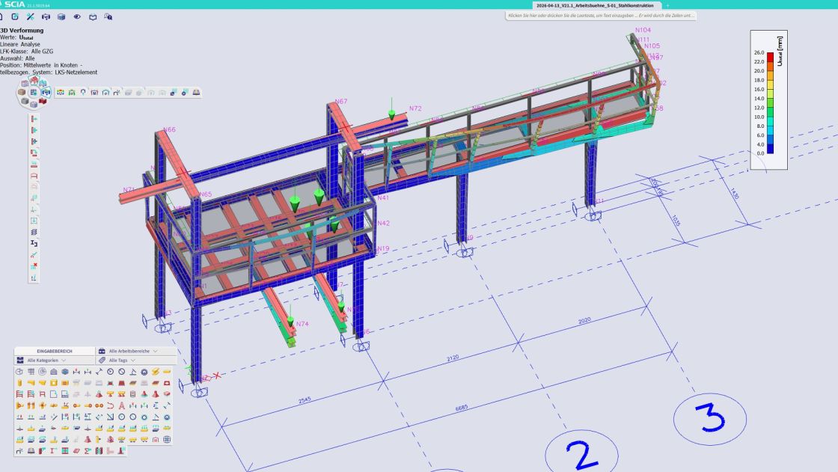Click the 2020 dimension label

584,321
